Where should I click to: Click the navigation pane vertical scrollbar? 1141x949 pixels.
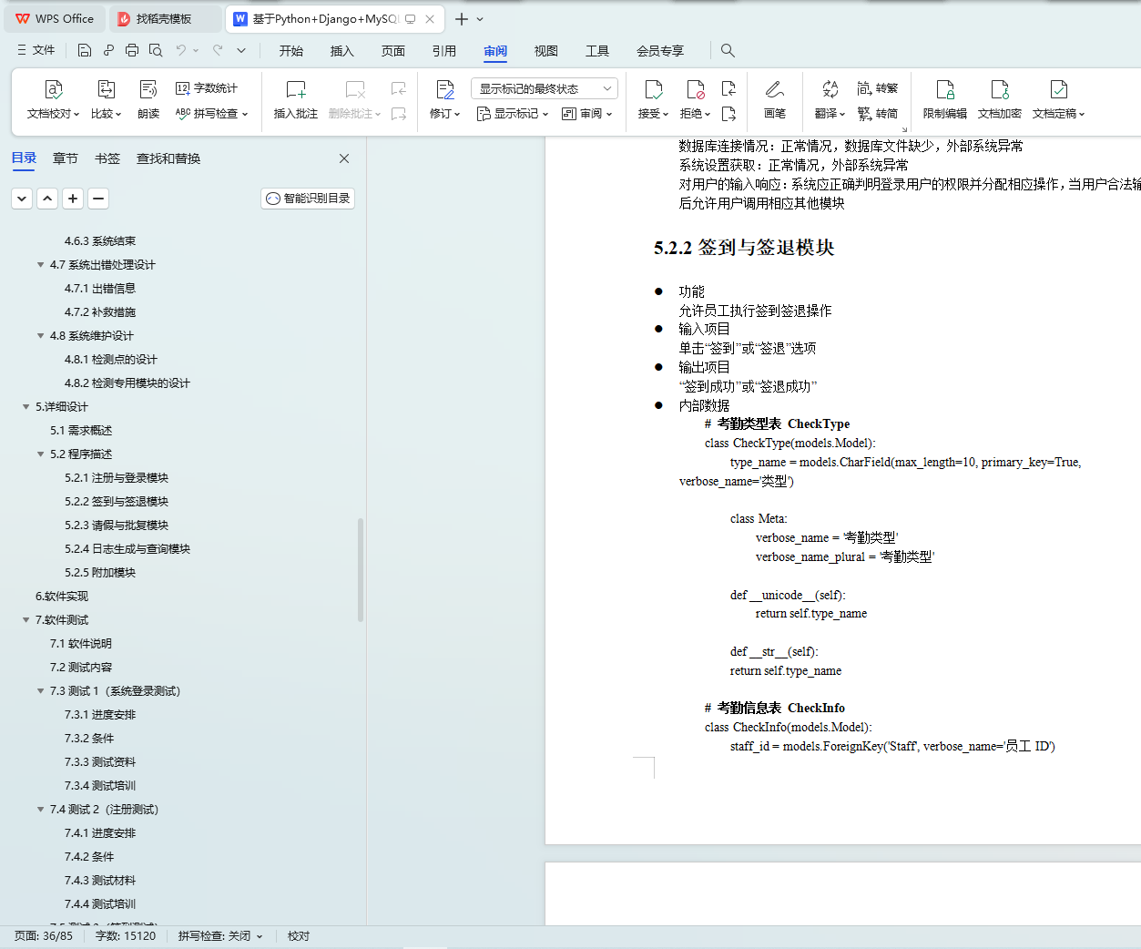coord(361,570)
